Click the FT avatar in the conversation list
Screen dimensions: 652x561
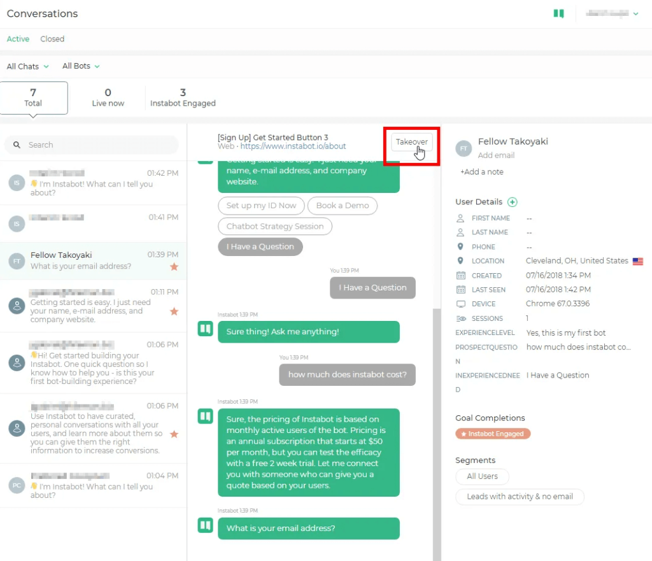[x=17, y=261]
